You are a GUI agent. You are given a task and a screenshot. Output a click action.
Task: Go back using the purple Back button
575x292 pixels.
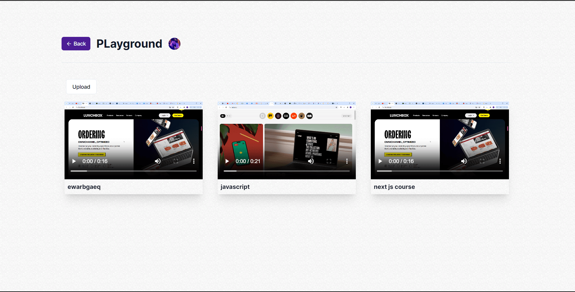click(x=76, y=44)
